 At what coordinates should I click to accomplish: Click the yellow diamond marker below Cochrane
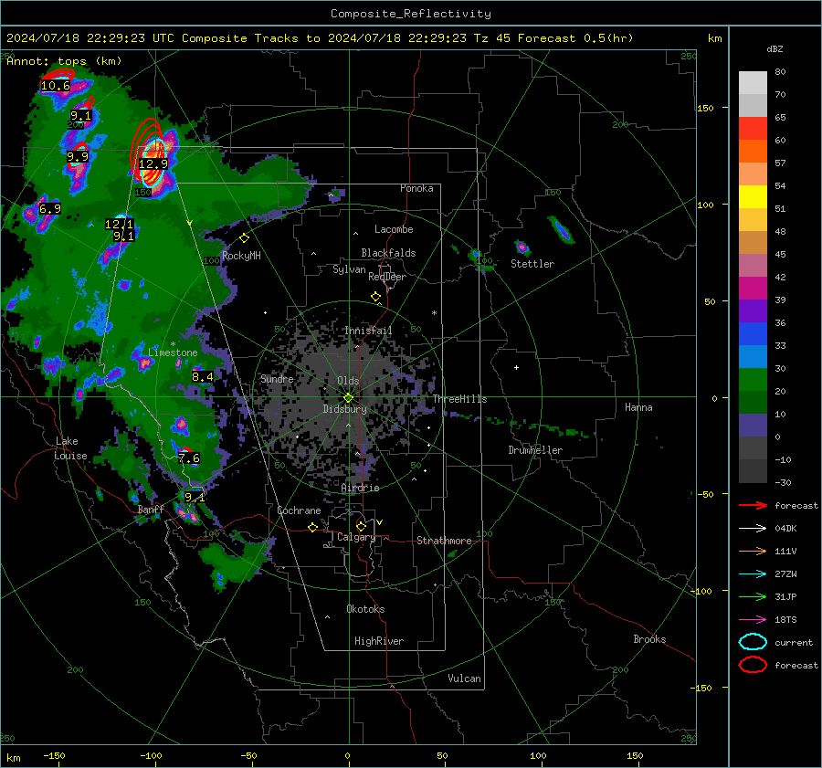(313, 528)
